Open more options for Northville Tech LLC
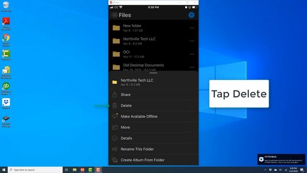 click(x=192, y=41)
